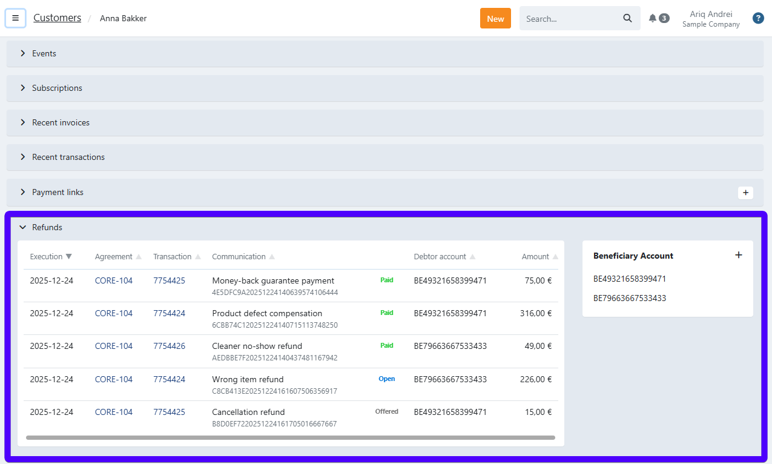Sort refunds by Execution column arrow
This screenshot has height=464, width=772.
69,257
